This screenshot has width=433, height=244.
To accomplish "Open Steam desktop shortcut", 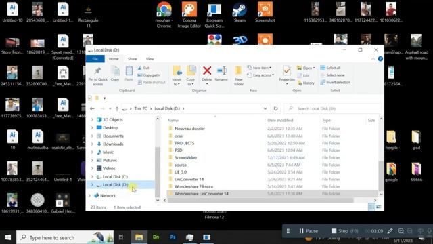I will [240, 12].
